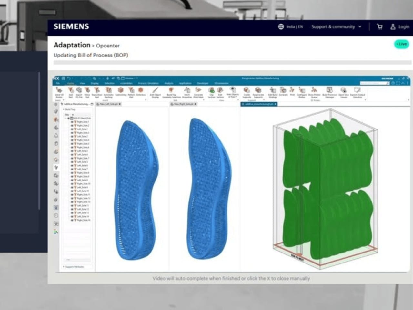Click the Additive Manufacturing navigator title
The width and height of the screenshot is (413, 310).
(76, 104)
